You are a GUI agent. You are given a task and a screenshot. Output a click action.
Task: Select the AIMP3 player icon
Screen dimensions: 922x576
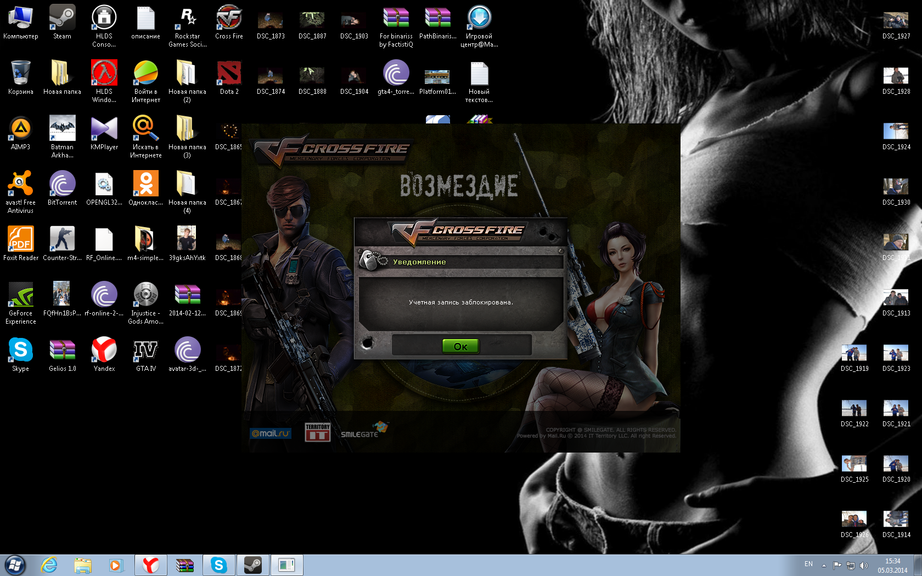point(20,134)
